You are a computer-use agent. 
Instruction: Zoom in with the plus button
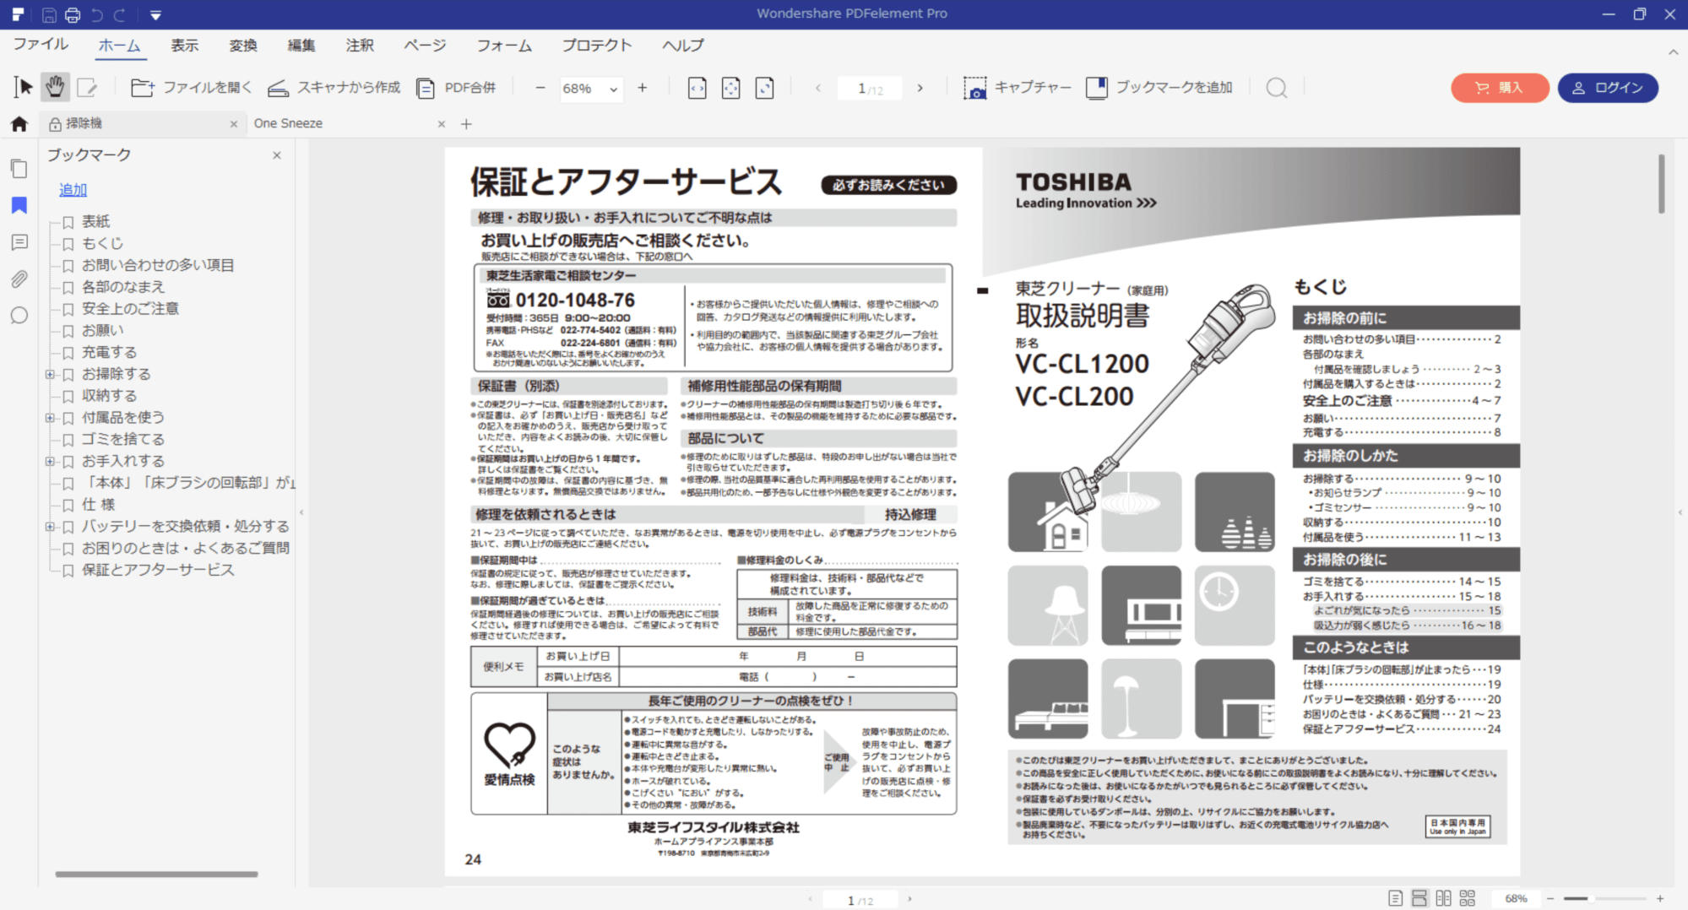pyautogui.click(x=643, y=88)
